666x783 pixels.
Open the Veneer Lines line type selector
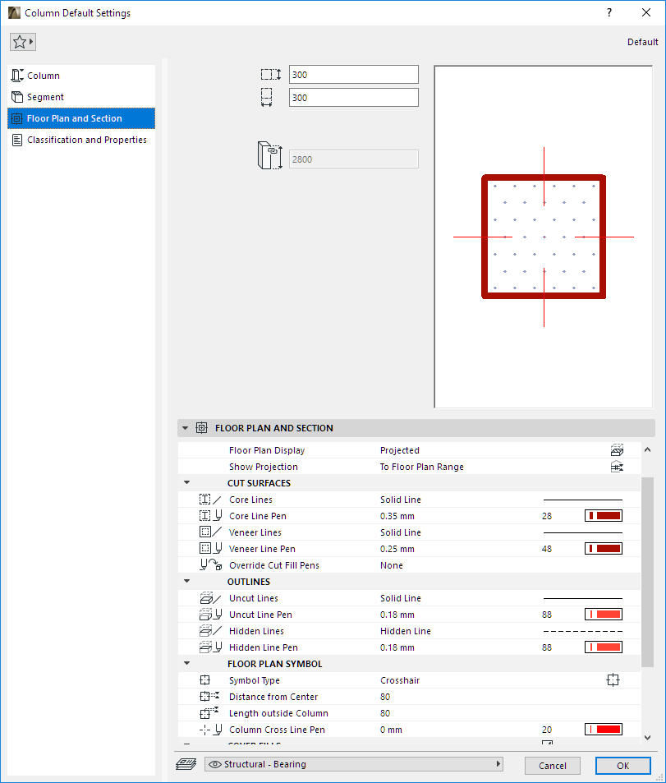click(582, 532)
